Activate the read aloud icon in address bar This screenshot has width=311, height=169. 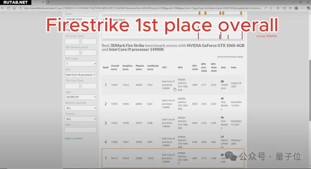coord(266,8)
